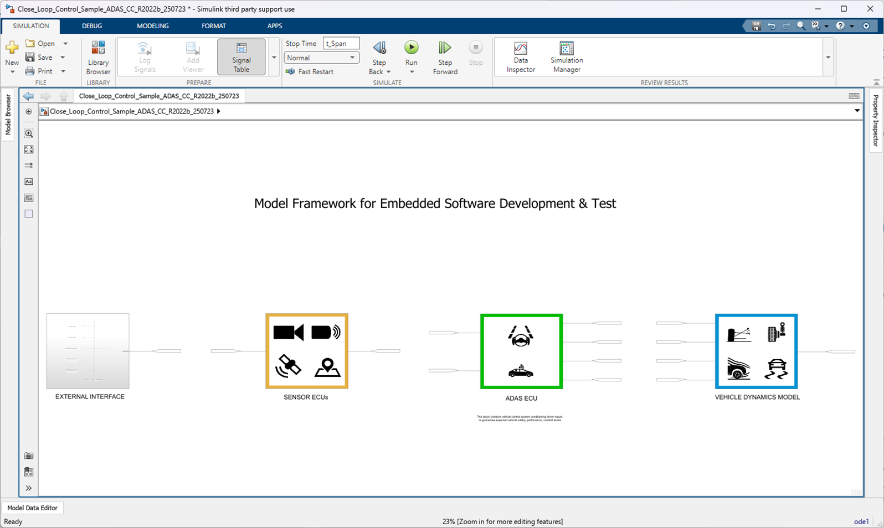This screenshot has height=528, width=884.
Task: Select the Close_Loop_Control_Sample model tab
Action: coord(159,96)
